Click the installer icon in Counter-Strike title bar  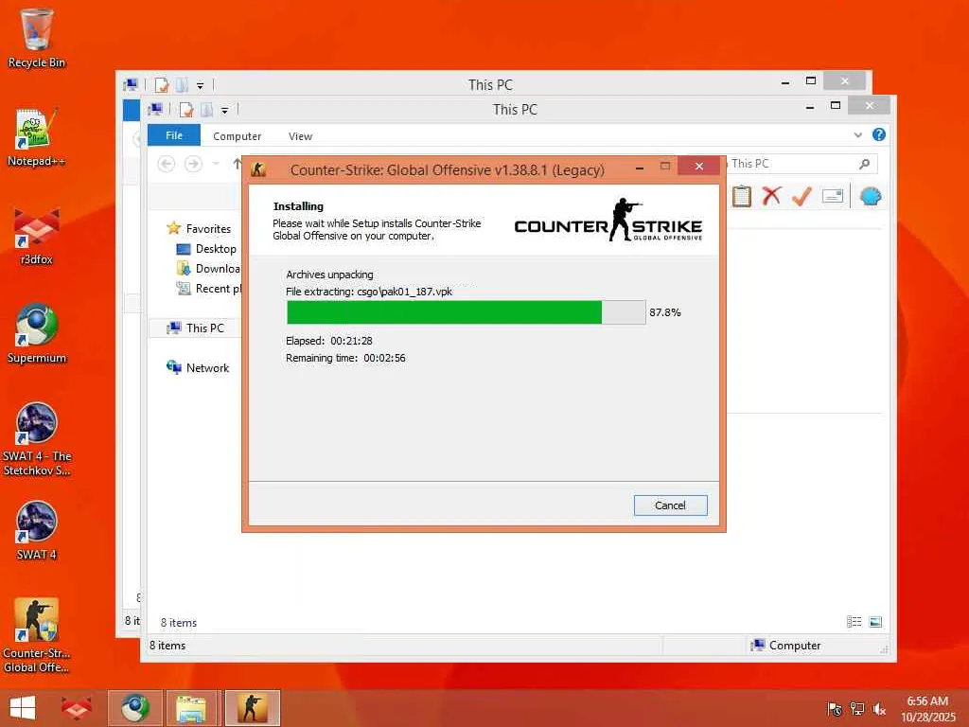(x=258, y=169)
